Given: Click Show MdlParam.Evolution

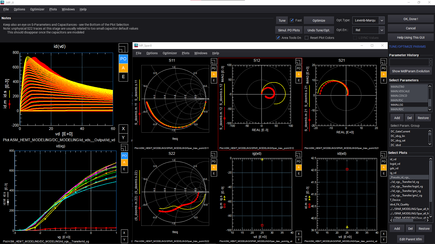Looking at the screenshot, I should [x=411, y=71].
